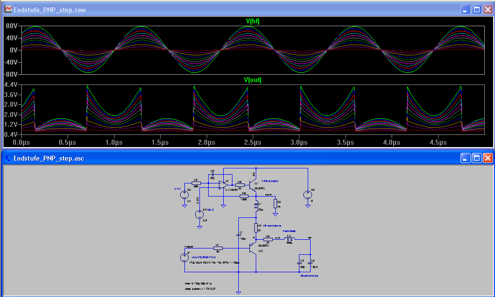495x297 pixels.
Task: Click the V(out) trace label
Action: click(252, 80)
